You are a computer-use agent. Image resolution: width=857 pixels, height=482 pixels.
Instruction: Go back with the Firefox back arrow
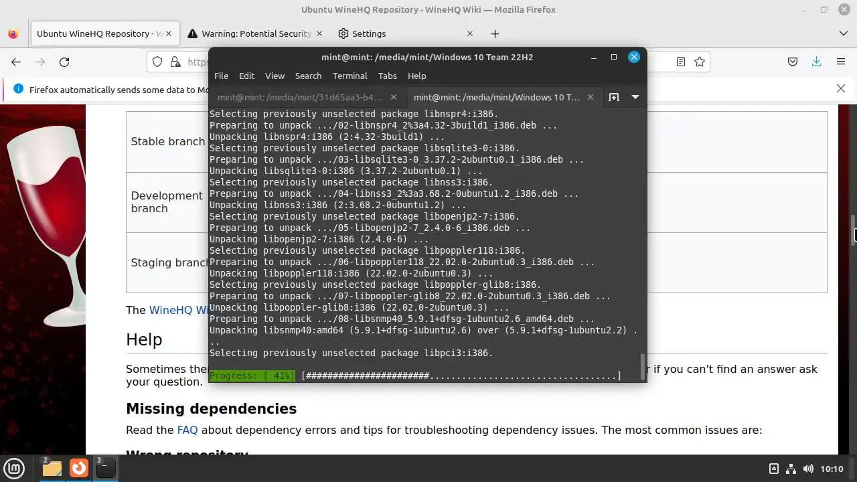point(16,62)
